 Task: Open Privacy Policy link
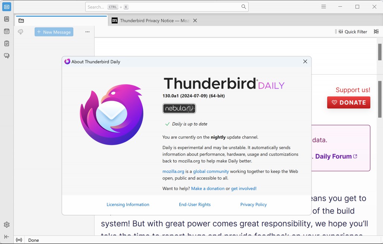pos(253,205)
